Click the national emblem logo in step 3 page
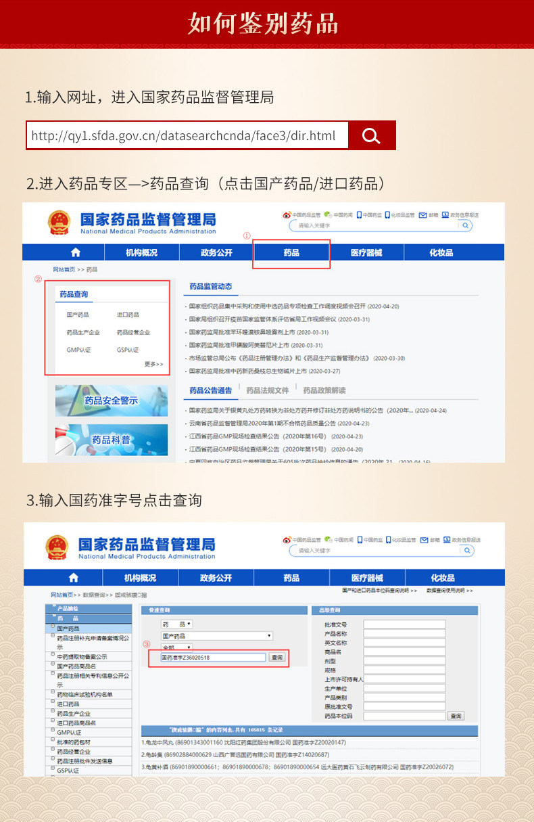534x822 pixels. tap(57, 547)
